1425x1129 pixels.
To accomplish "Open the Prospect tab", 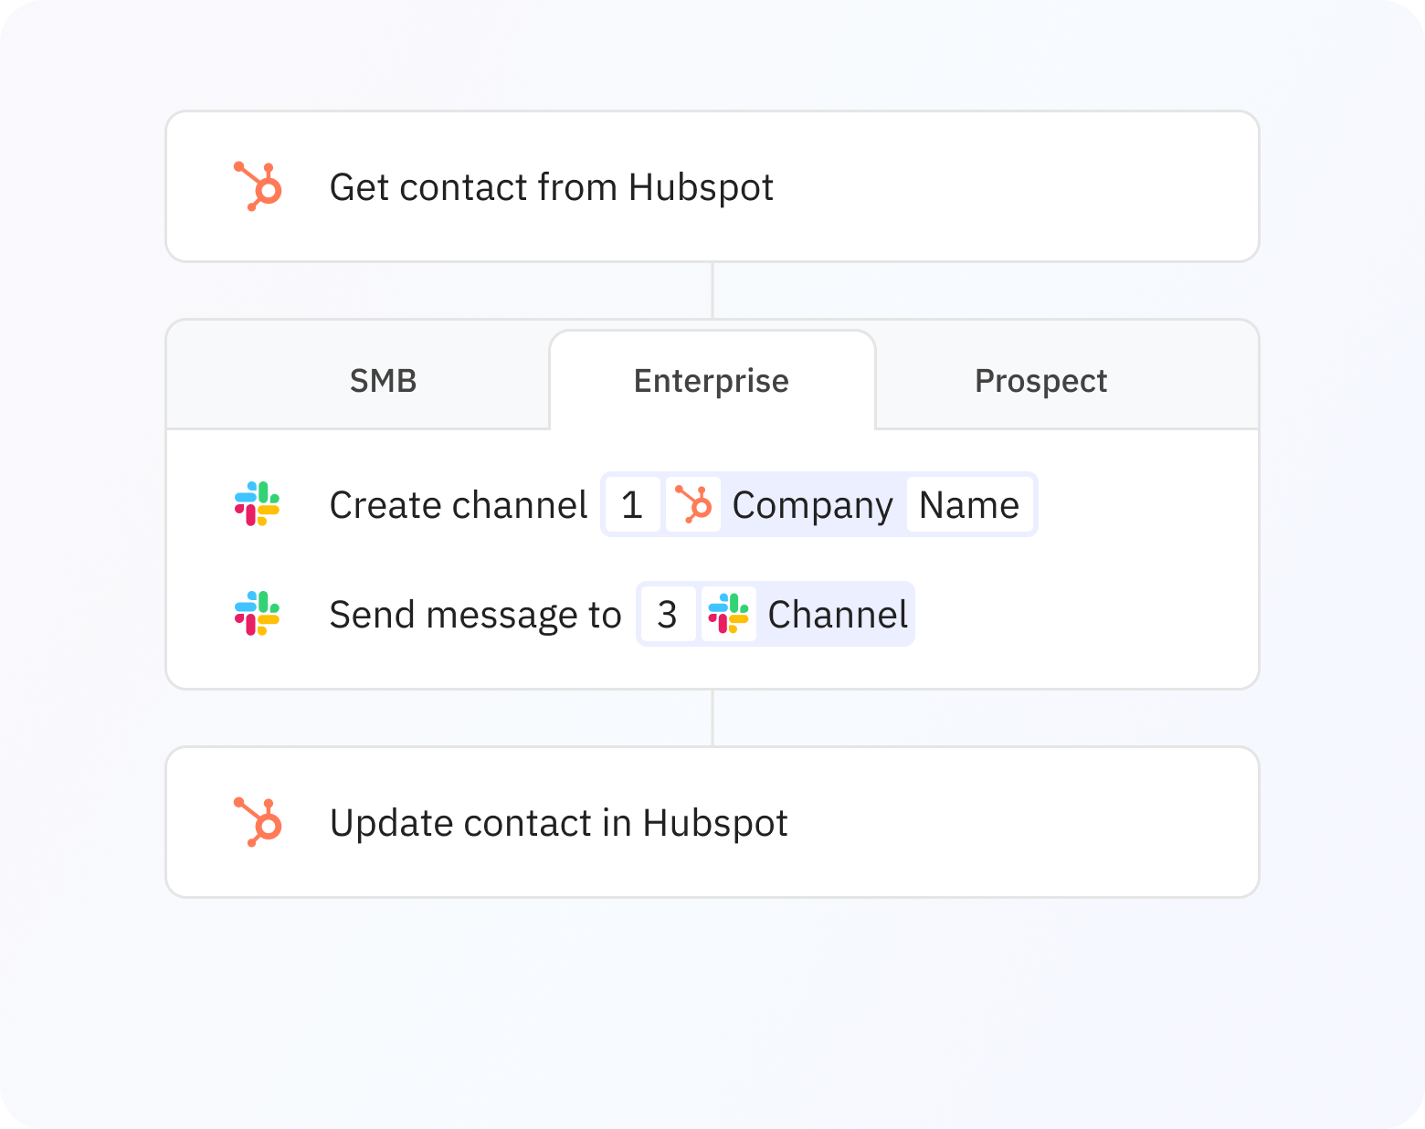I will pos(1040,380).
